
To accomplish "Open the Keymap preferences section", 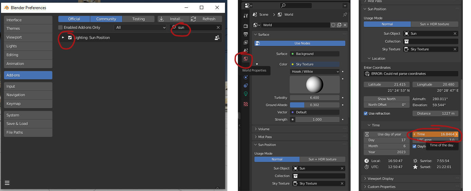I will 28,104.
